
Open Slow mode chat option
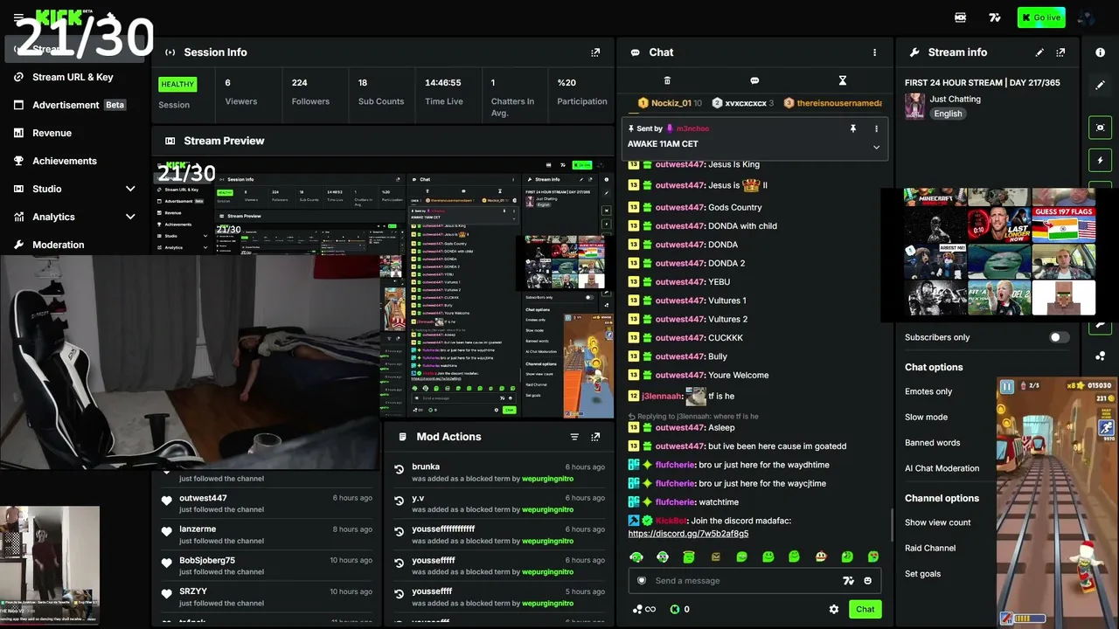point(926,417)
